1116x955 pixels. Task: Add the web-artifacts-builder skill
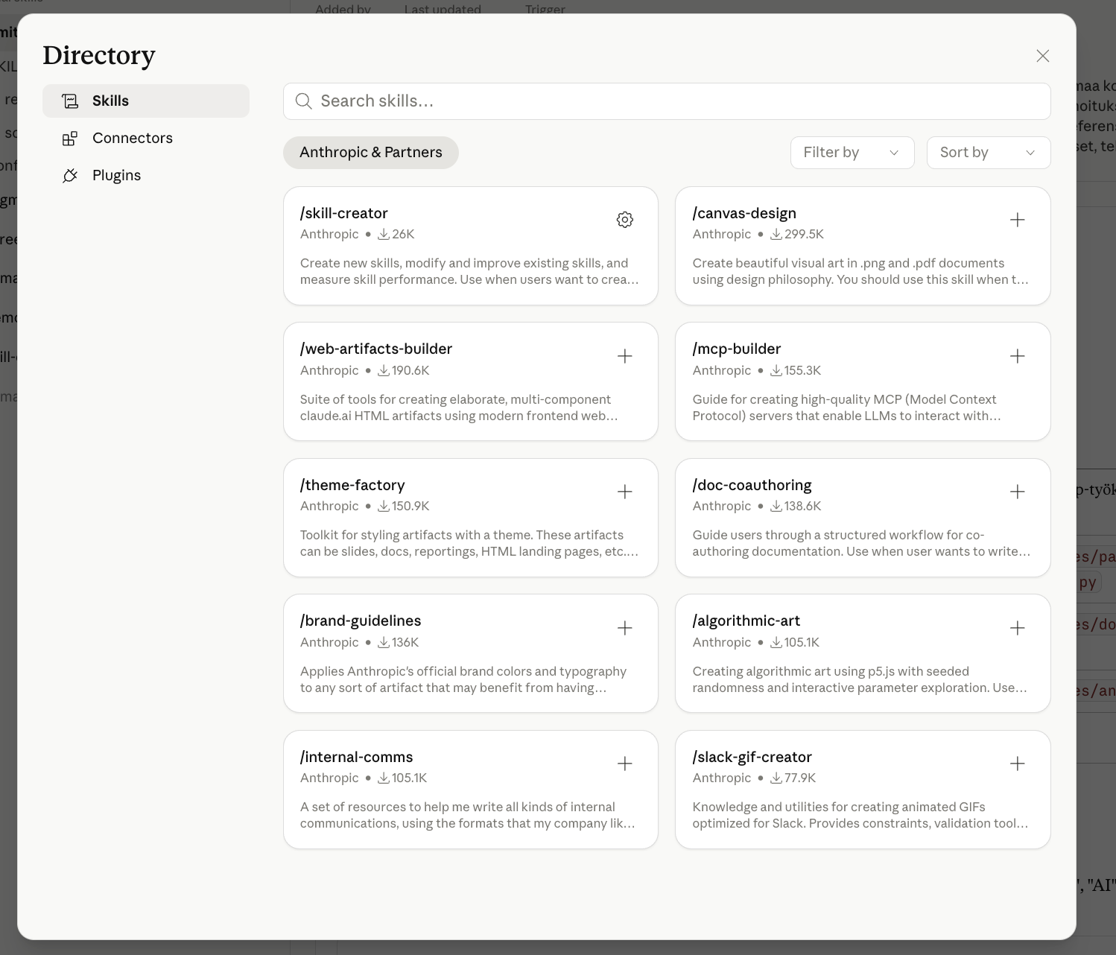(x=624, y=356)
